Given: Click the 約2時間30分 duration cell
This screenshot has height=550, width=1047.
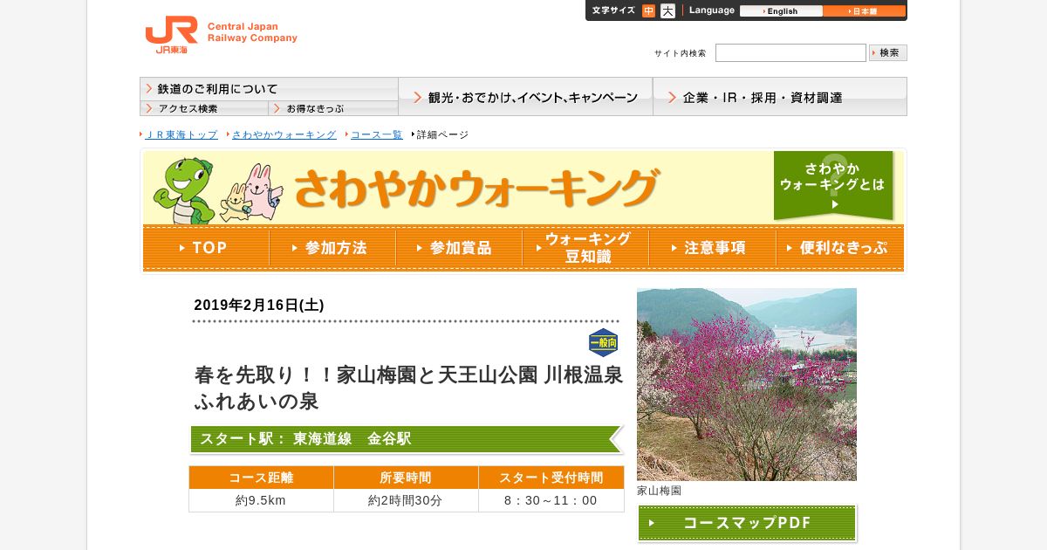Looking at the screenshot, I should (x=406, y=500).
